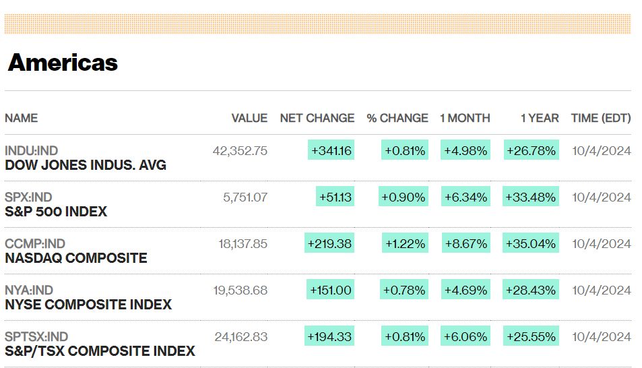Screen dimensions: 642x368
Task: Click the NYSE Composite row date 10/4/2024
Action: click(x=602, y=290)
